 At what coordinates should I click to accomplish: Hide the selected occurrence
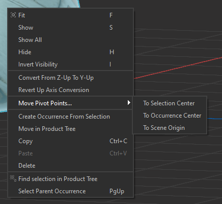70,52
